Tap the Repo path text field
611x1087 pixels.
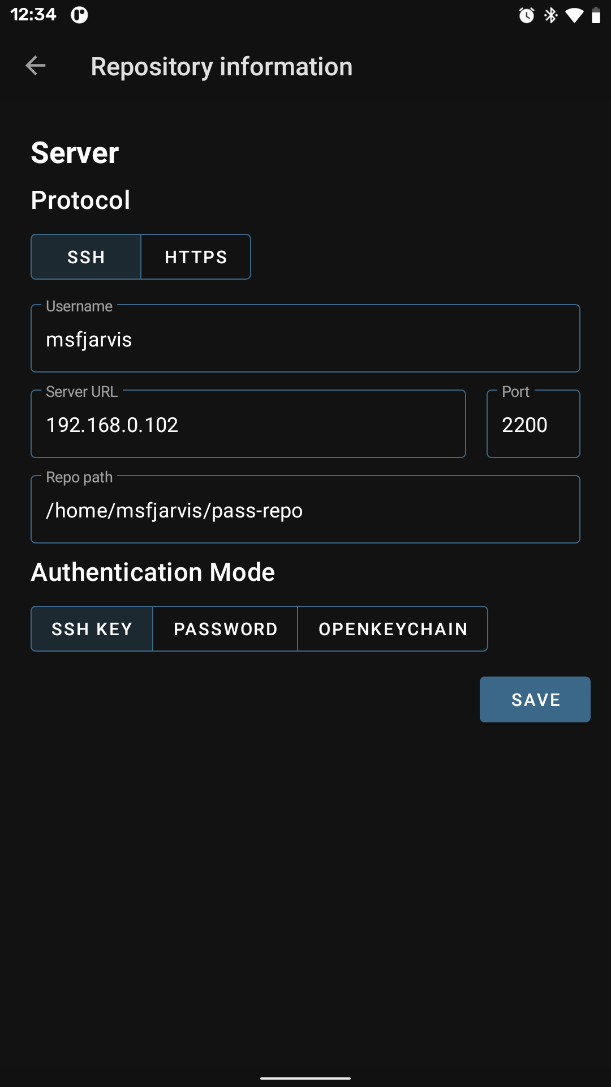[x=305, y=511]
